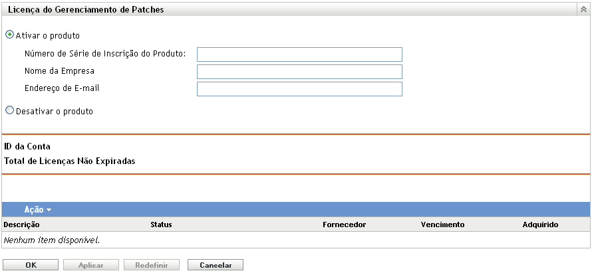This screenshot has height=273, width=592.
Task: Cancel with the Cancelar button
Action: 216,265
